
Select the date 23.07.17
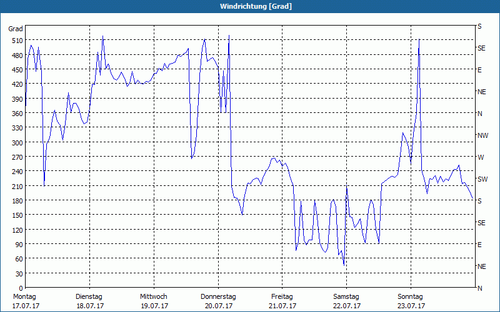tap(411, 306)
